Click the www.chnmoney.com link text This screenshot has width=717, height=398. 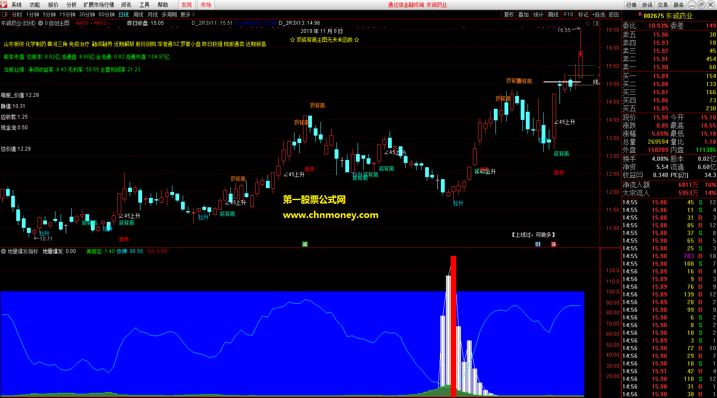tap(331, 215)
